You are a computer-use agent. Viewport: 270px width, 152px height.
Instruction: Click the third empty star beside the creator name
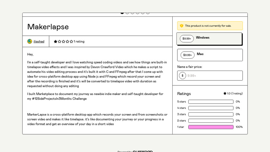click(x=64, y=42)
